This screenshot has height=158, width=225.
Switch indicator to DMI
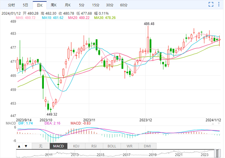[x=147, y=146]
